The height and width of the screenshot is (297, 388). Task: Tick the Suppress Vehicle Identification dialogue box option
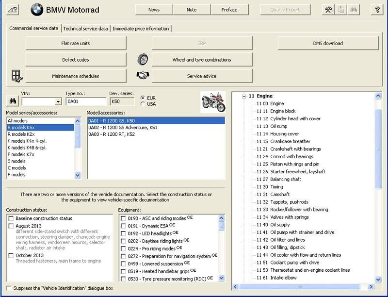9,288
